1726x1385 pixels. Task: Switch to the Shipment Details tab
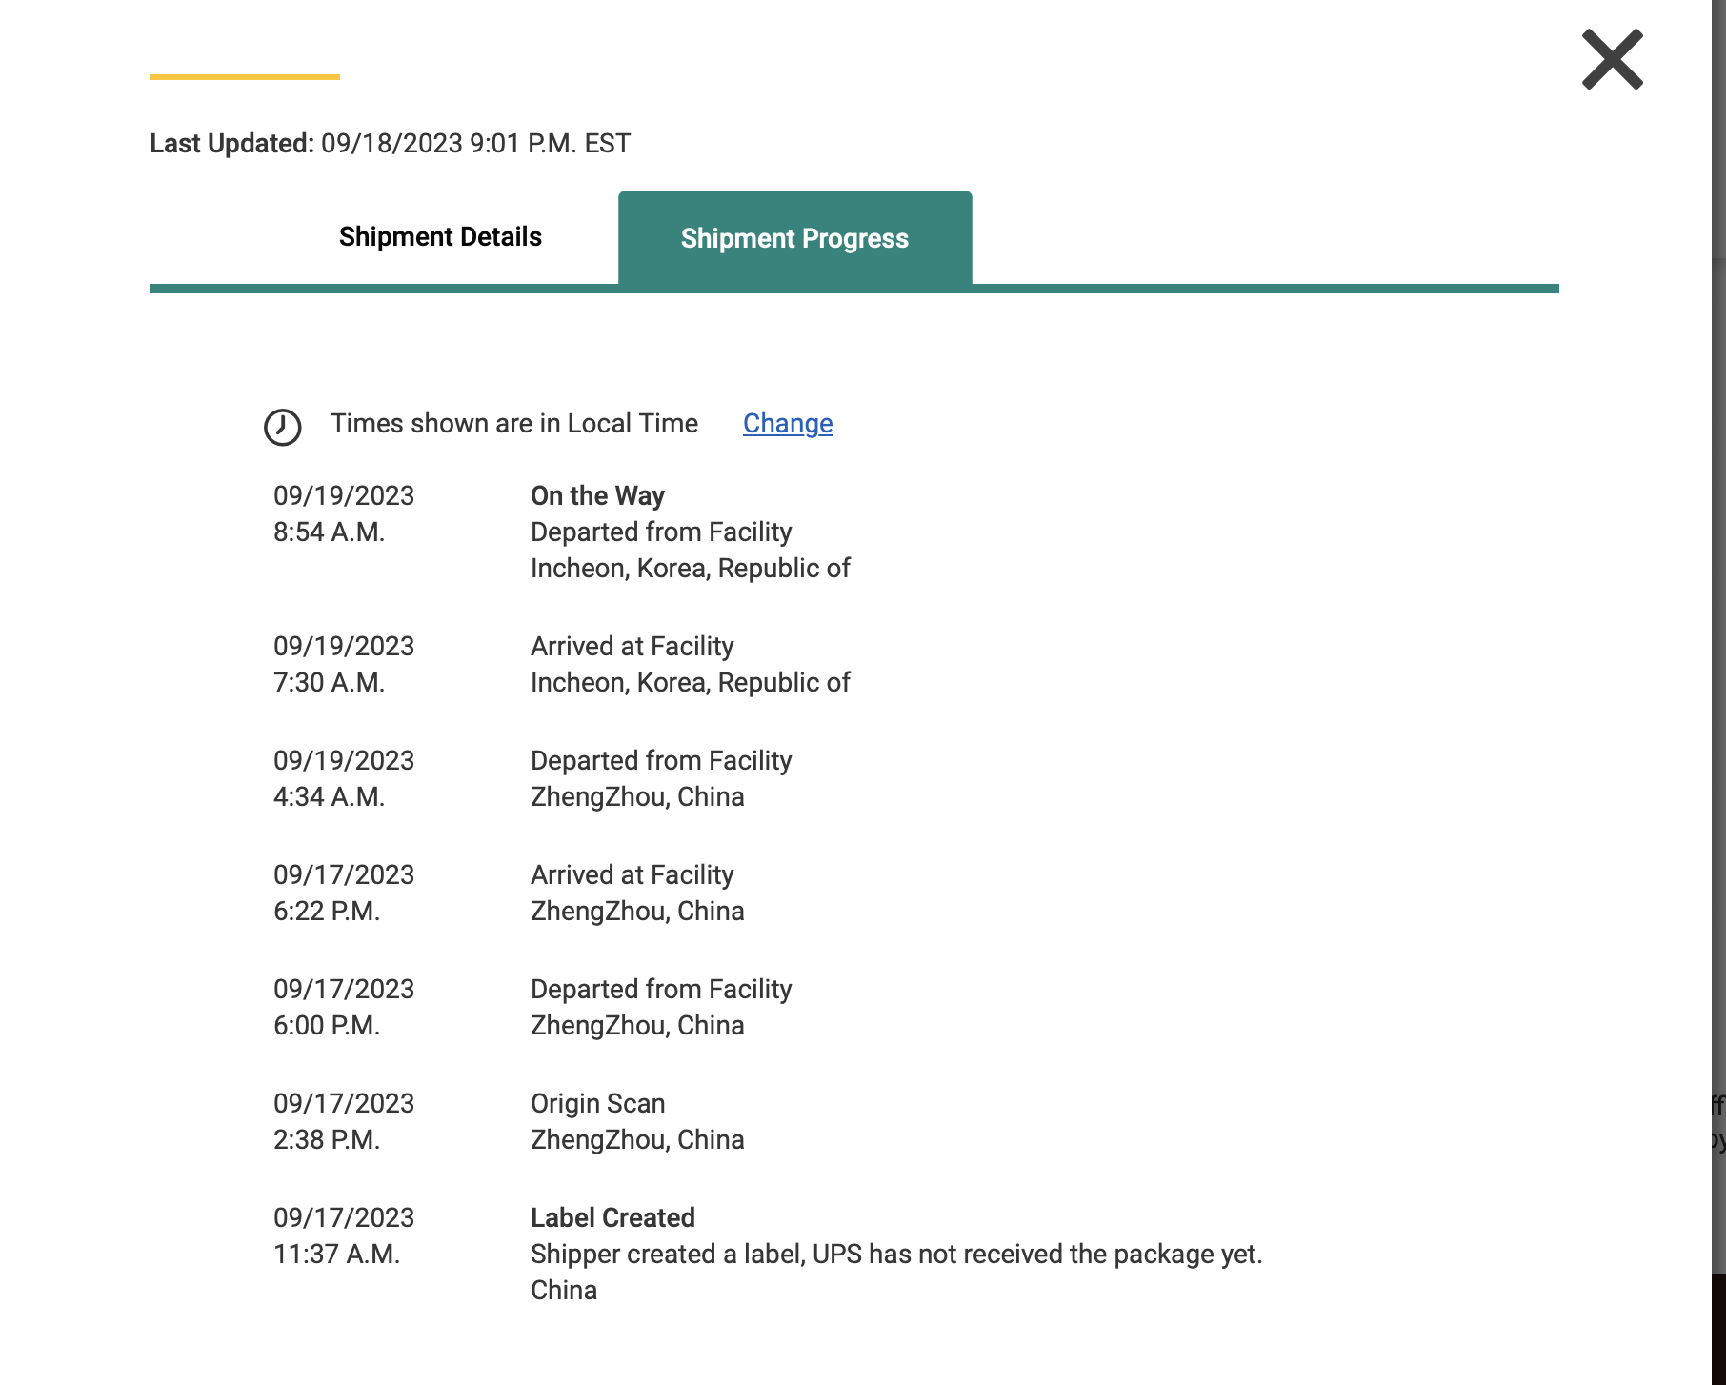[440, 237]
